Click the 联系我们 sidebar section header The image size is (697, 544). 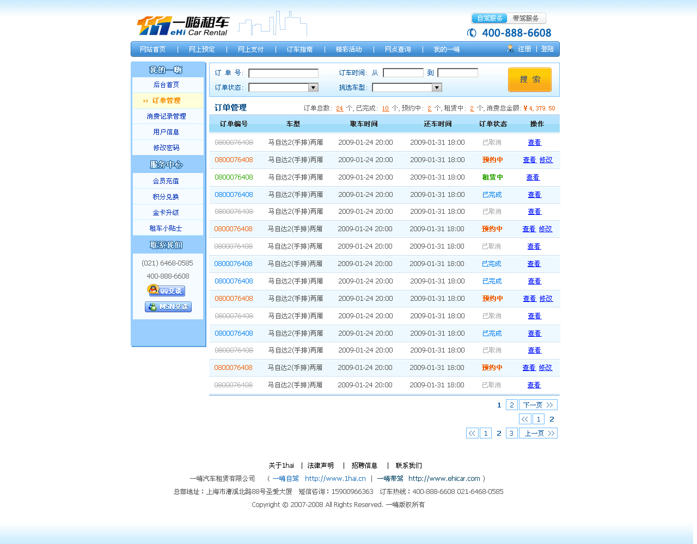point(166,245)
